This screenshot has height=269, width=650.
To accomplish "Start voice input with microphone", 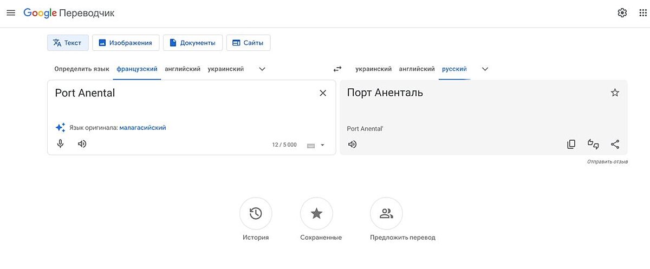I will click(x=61, y=144).
